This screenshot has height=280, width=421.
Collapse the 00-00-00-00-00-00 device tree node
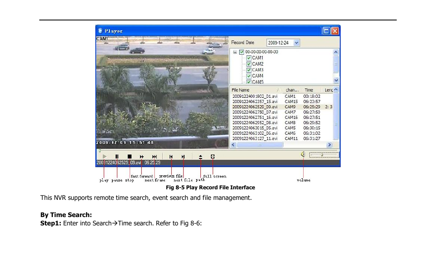click(235, 52)
